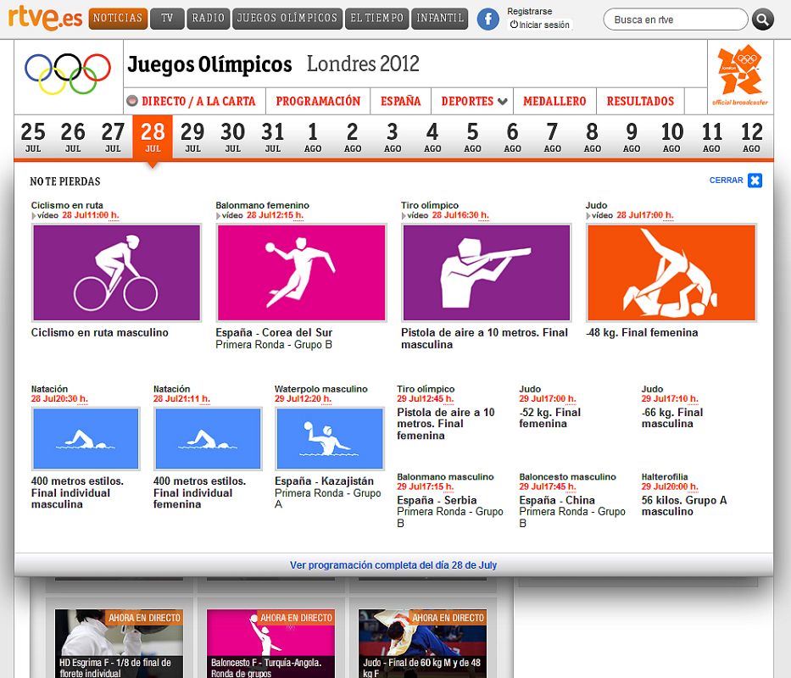
Task: Open the rtve.es logo homepage
Action: pos(45,18)
